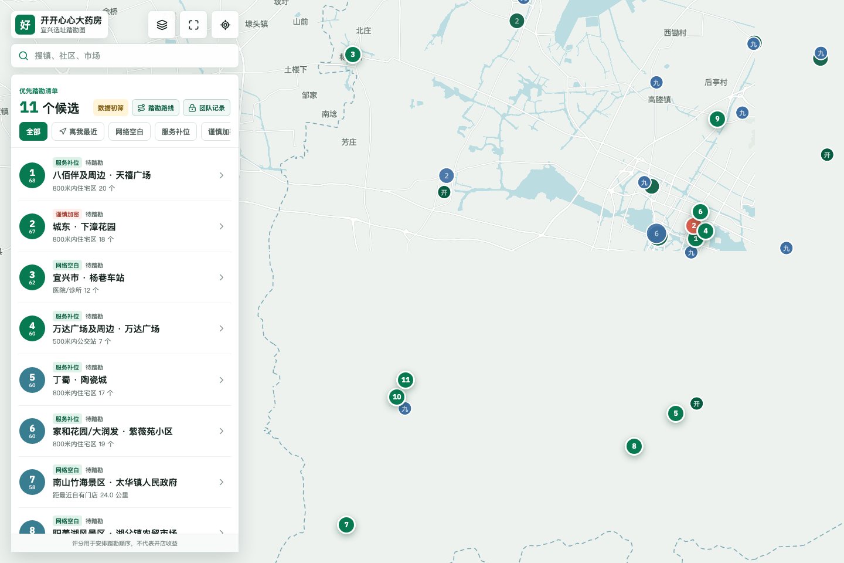
Task: Locate my position on map
Action: pyautogui.click(x=225, y=25)
